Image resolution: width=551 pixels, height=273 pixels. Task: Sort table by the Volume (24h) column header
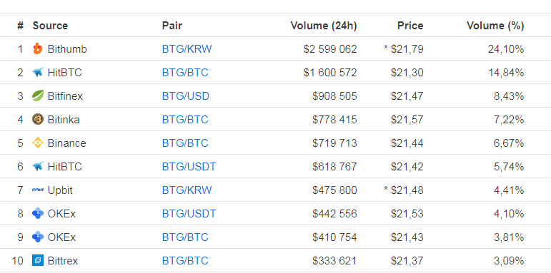point(324,26)
